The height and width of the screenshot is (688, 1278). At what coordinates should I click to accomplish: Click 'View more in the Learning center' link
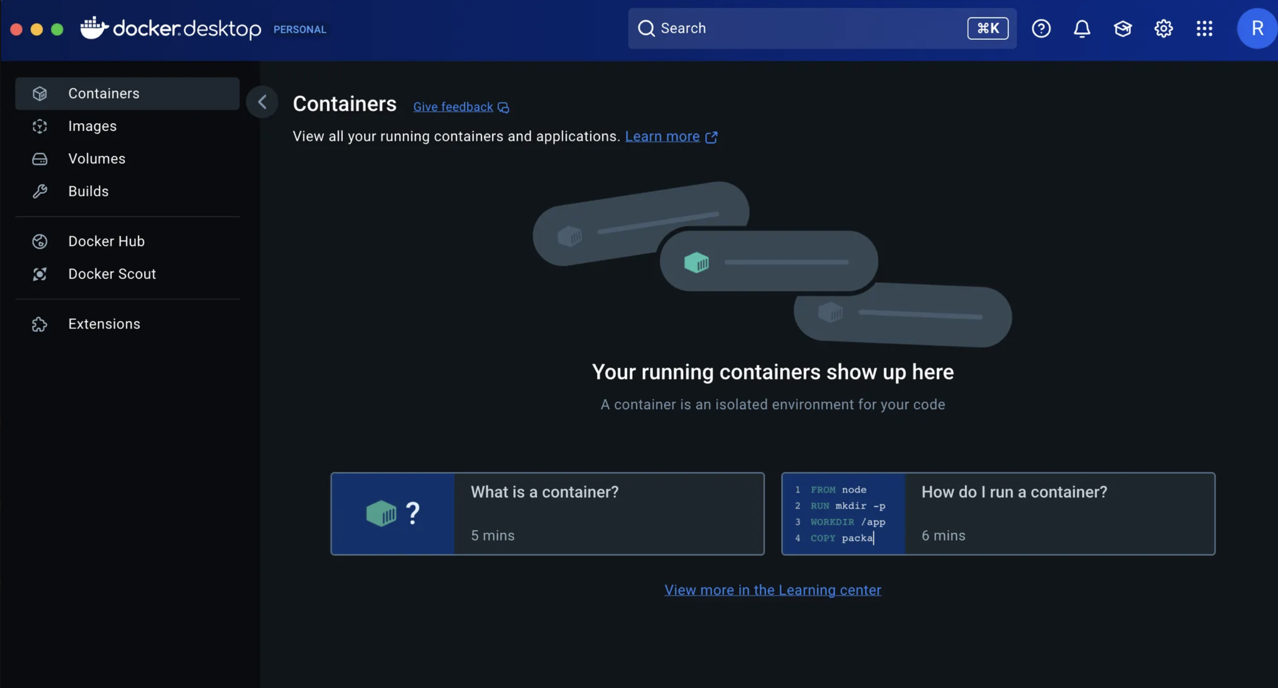[x=773, y=590]
